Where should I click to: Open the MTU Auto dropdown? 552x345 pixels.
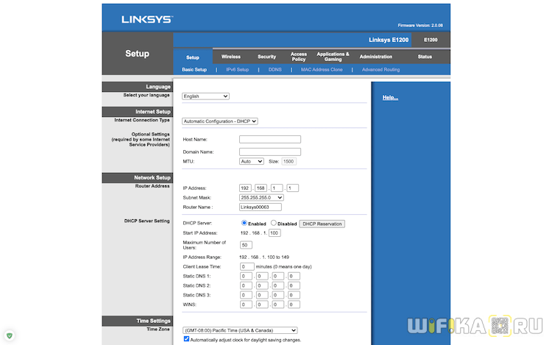pos(252,161)
